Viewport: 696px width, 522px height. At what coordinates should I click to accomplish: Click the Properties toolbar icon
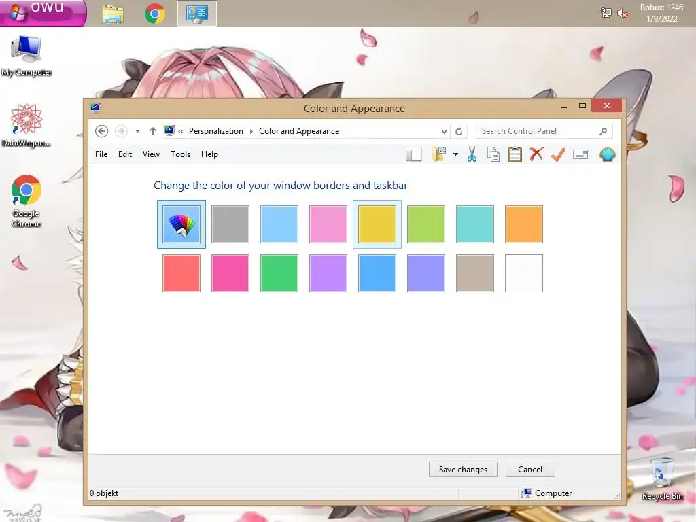(x=580, y=154)
